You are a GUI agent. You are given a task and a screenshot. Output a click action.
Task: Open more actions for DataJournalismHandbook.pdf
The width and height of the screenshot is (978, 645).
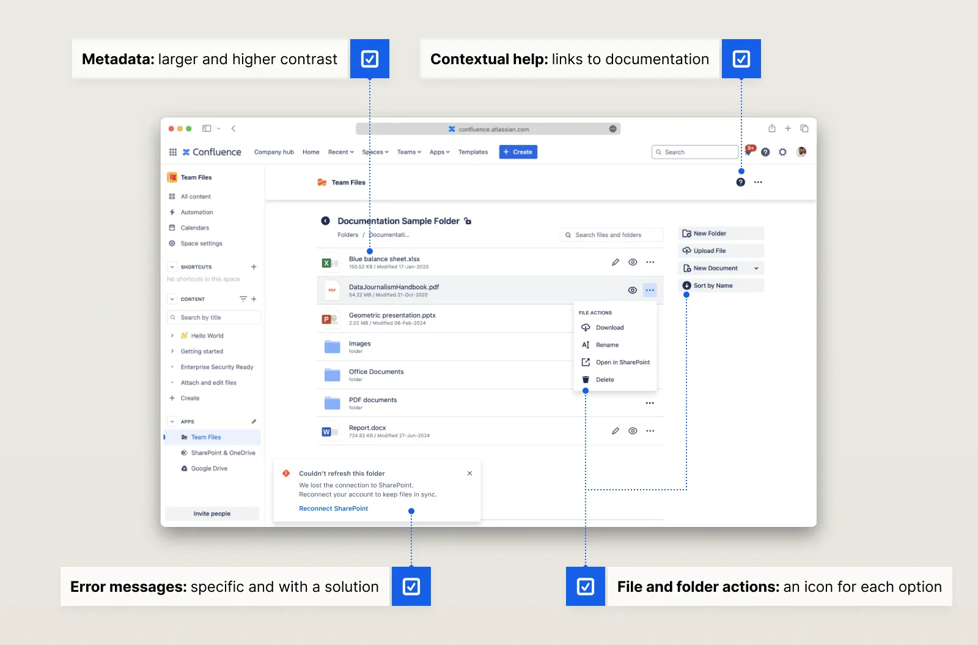click(650, 290)
